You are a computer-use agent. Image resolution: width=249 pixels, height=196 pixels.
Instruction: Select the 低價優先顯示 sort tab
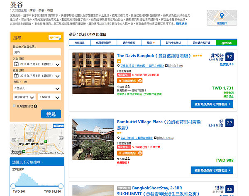(104, 43)
